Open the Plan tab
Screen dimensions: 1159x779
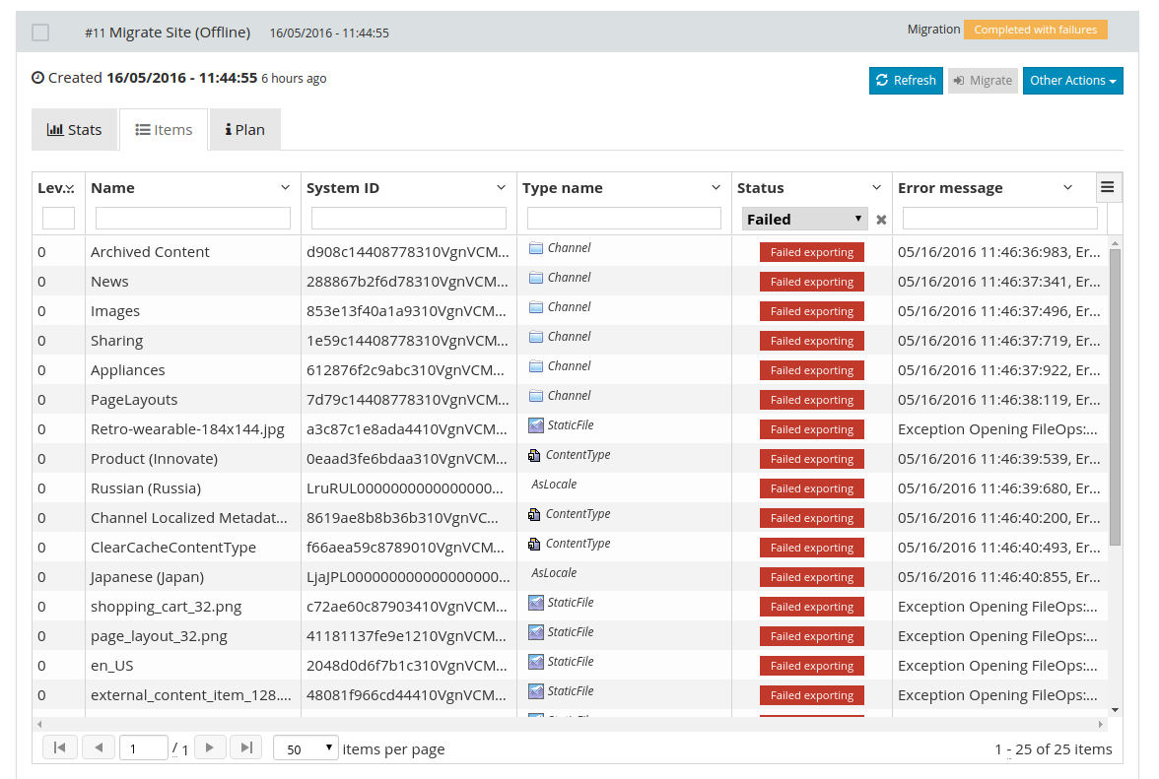pyautogui.click(x=244, y=130)
